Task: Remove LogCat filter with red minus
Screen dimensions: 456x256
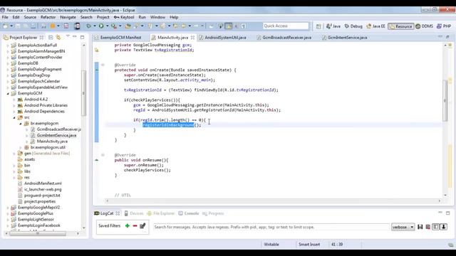Action: [x=135, y=226]
